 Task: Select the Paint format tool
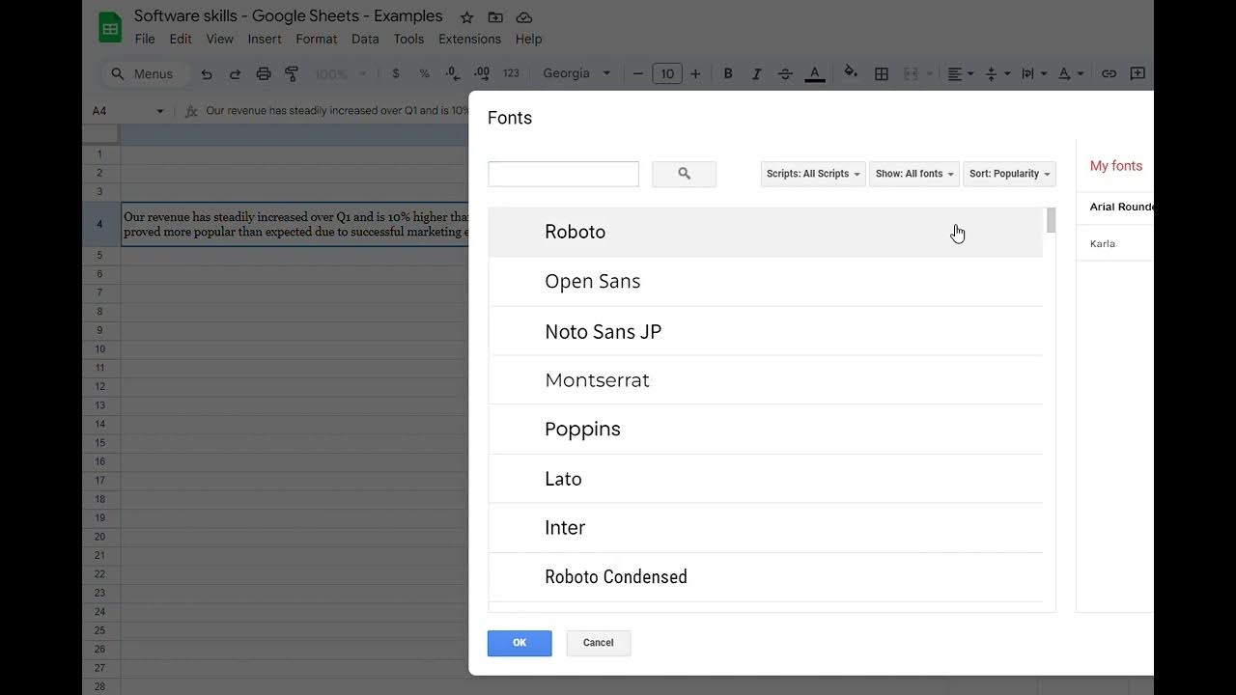(292, 73)
